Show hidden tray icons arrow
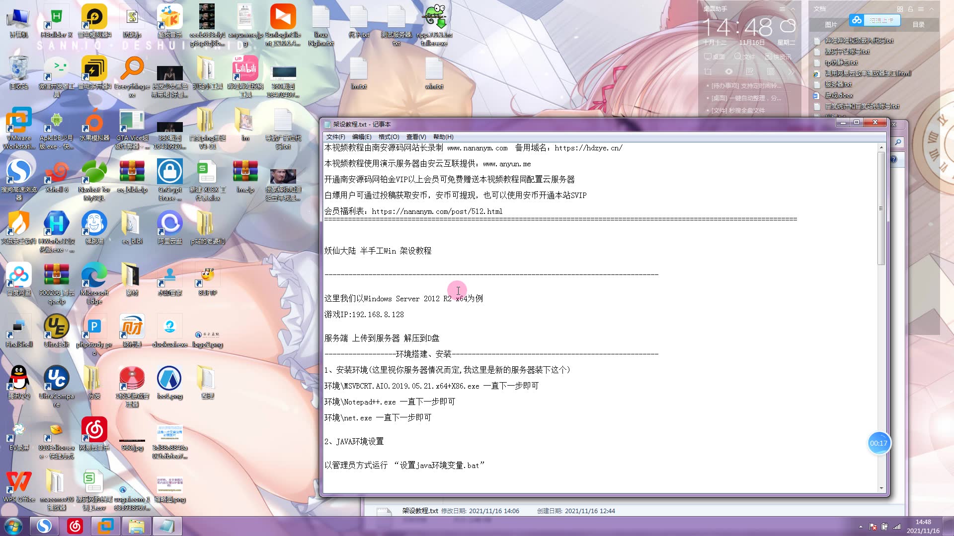This screenshot has width=954, height=536. coord(861,527)
